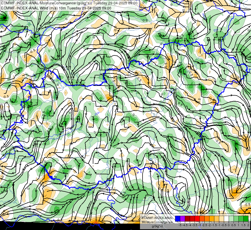Click the darkest red legend swatch
The height and width of the screenshot is (230, 251).
(187, 218)
